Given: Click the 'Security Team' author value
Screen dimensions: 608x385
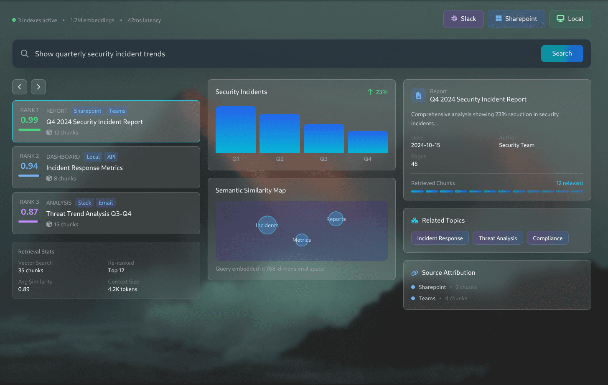Looking at the screenshot, I should tap(516, 145).
